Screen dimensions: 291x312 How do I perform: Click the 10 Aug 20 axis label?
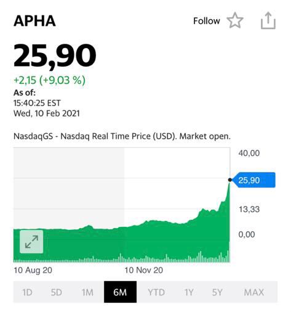33,270
